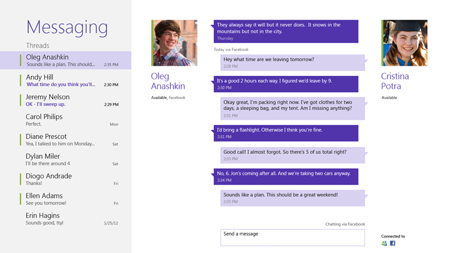
Task: Click the 'I'll be there around 4' preview
Action: 48,164
